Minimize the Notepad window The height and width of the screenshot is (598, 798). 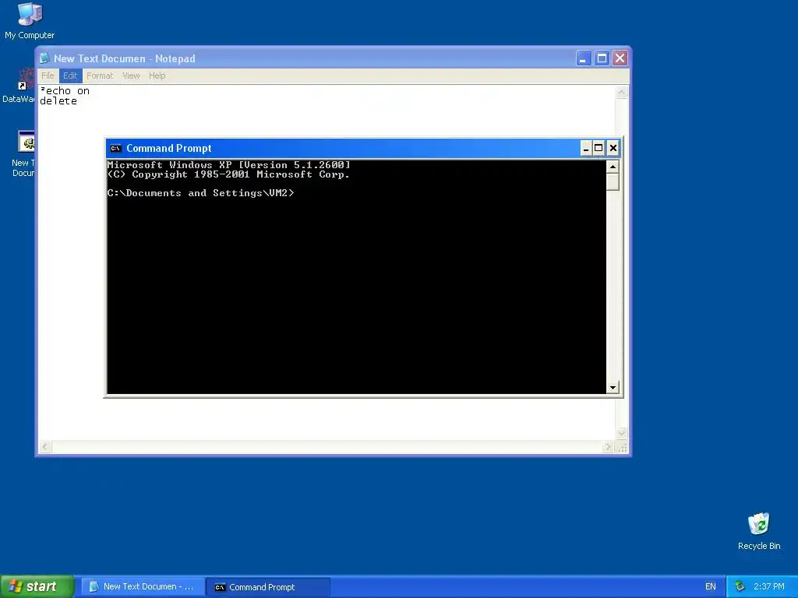[584, 58]
